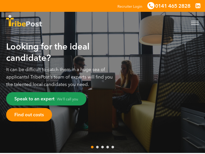The width and height of the screenshot is (205, 154).
Task: Switch to the third carousel slide dot
Action: click(x=102, y=147)
